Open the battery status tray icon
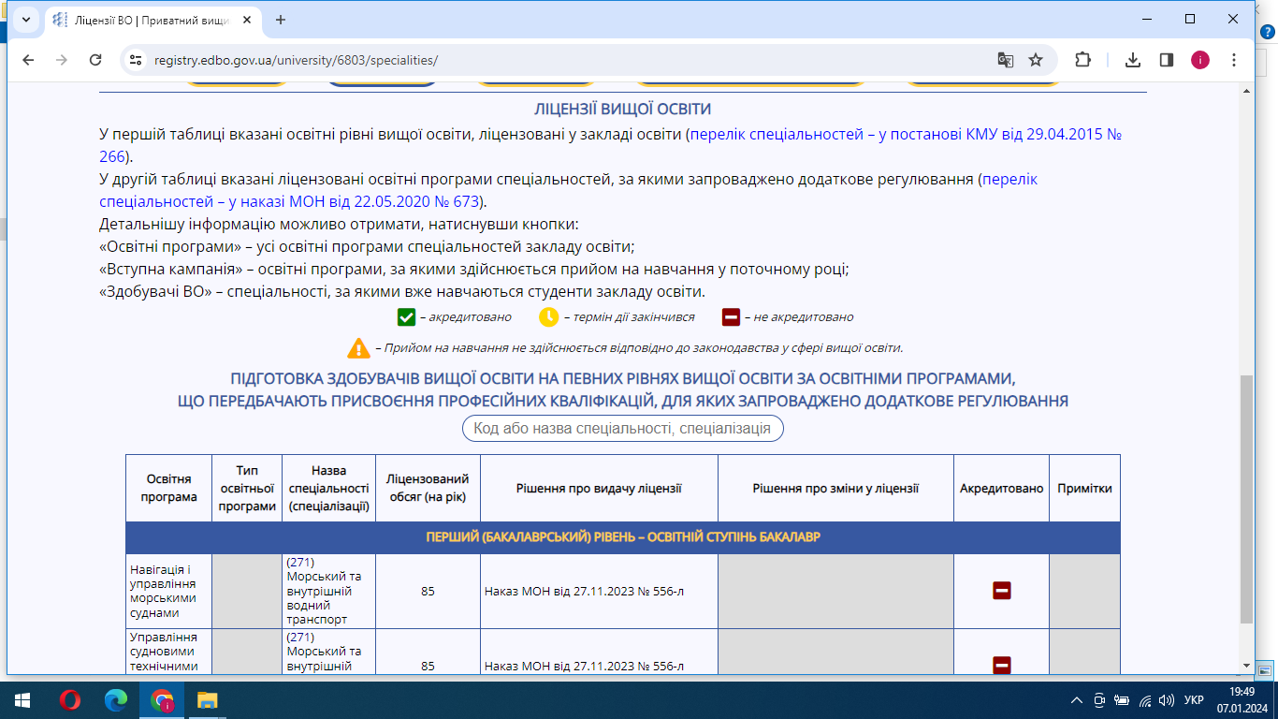This screenshot has width=1278, height=719. [x=1121, y=699]
